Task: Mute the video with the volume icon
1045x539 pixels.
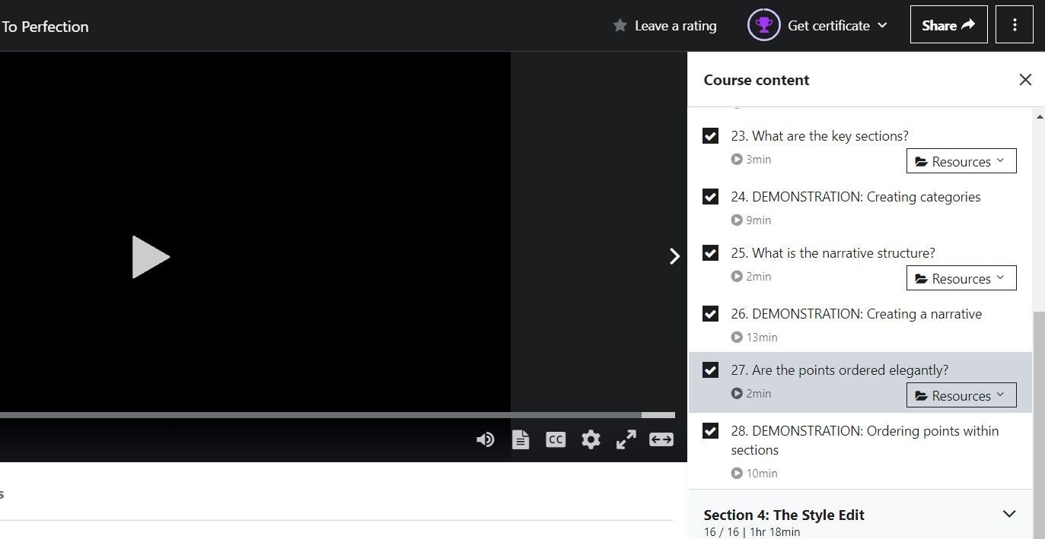Action: 485,439
